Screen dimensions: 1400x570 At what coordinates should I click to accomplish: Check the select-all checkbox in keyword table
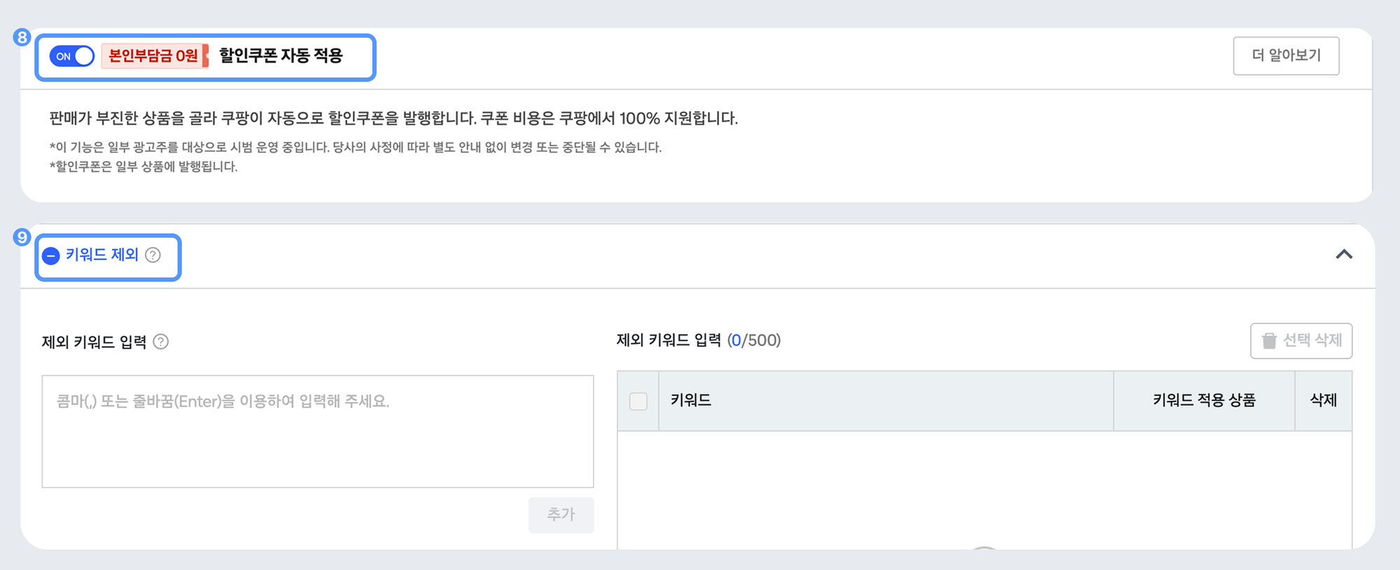[x=638, y=401]
